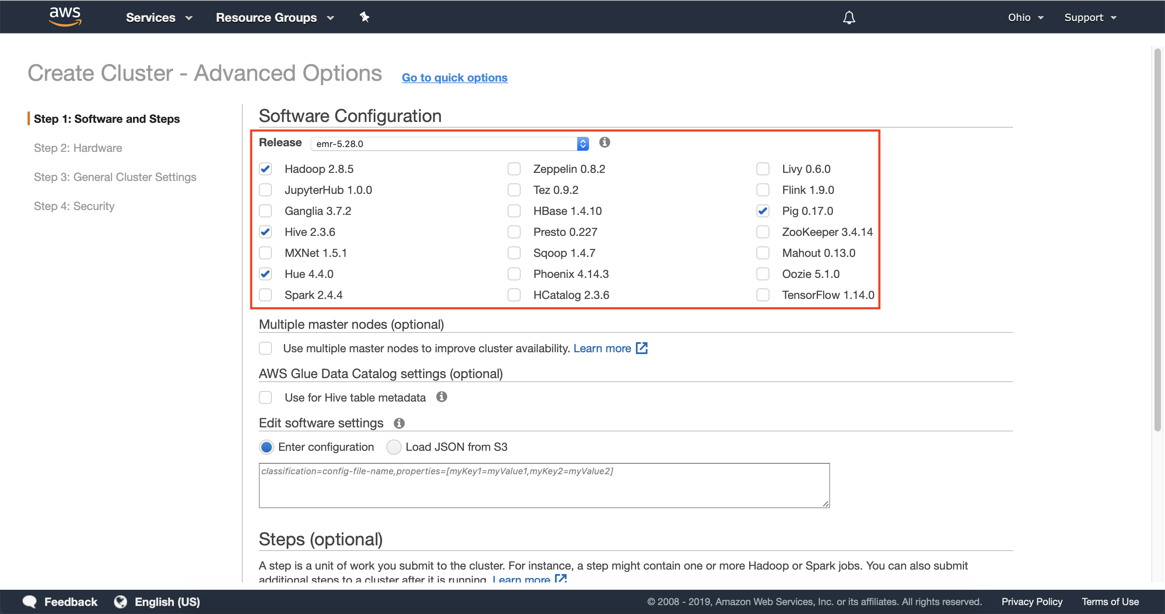Image resolution: width=1165 pixels, height=614 pixels.
Task: Click Step 2: Hardware navigation item
Action: (x=77, y=148)
